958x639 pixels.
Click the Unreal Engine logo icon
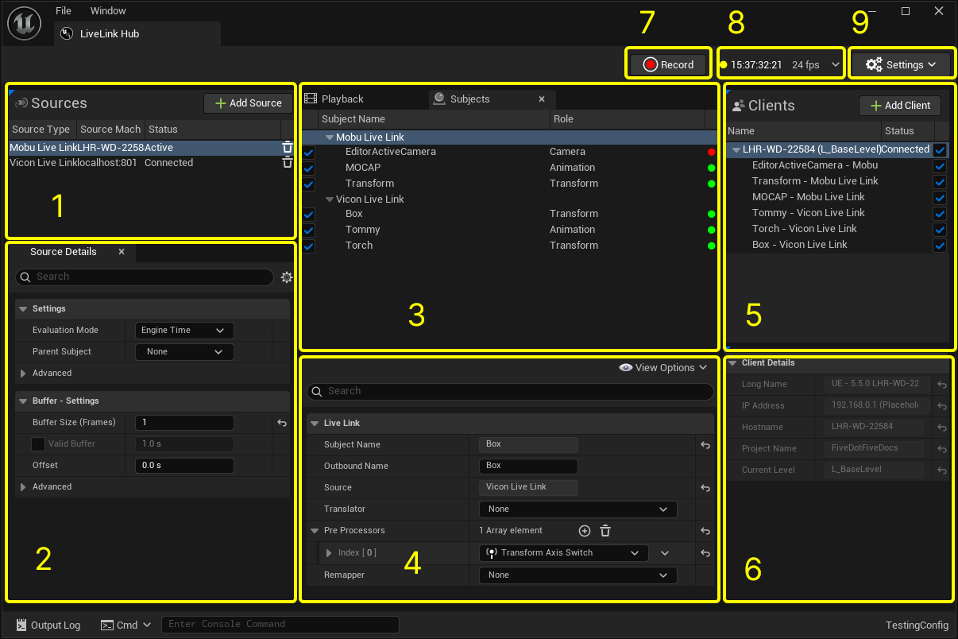(x=25, y=23)
